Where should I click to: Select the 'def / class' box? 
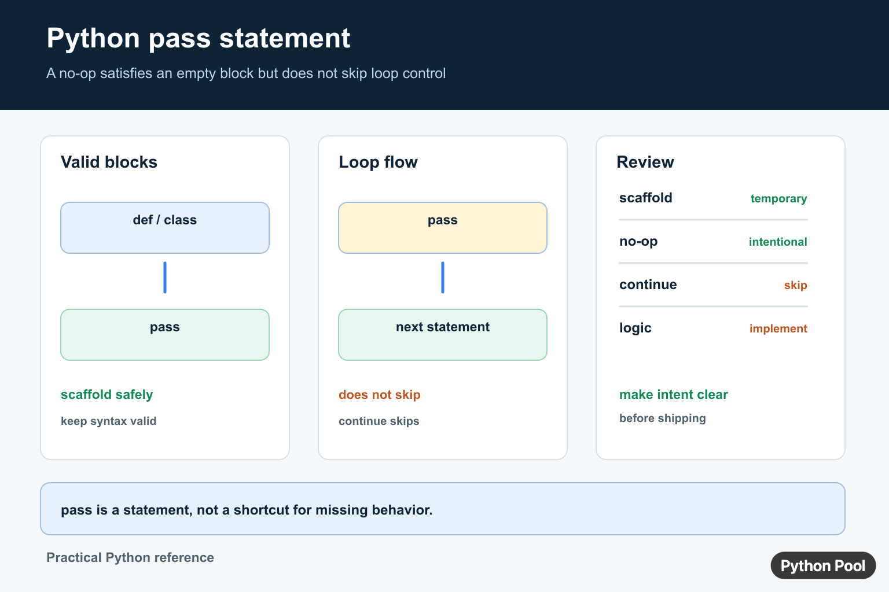[165, 228]
